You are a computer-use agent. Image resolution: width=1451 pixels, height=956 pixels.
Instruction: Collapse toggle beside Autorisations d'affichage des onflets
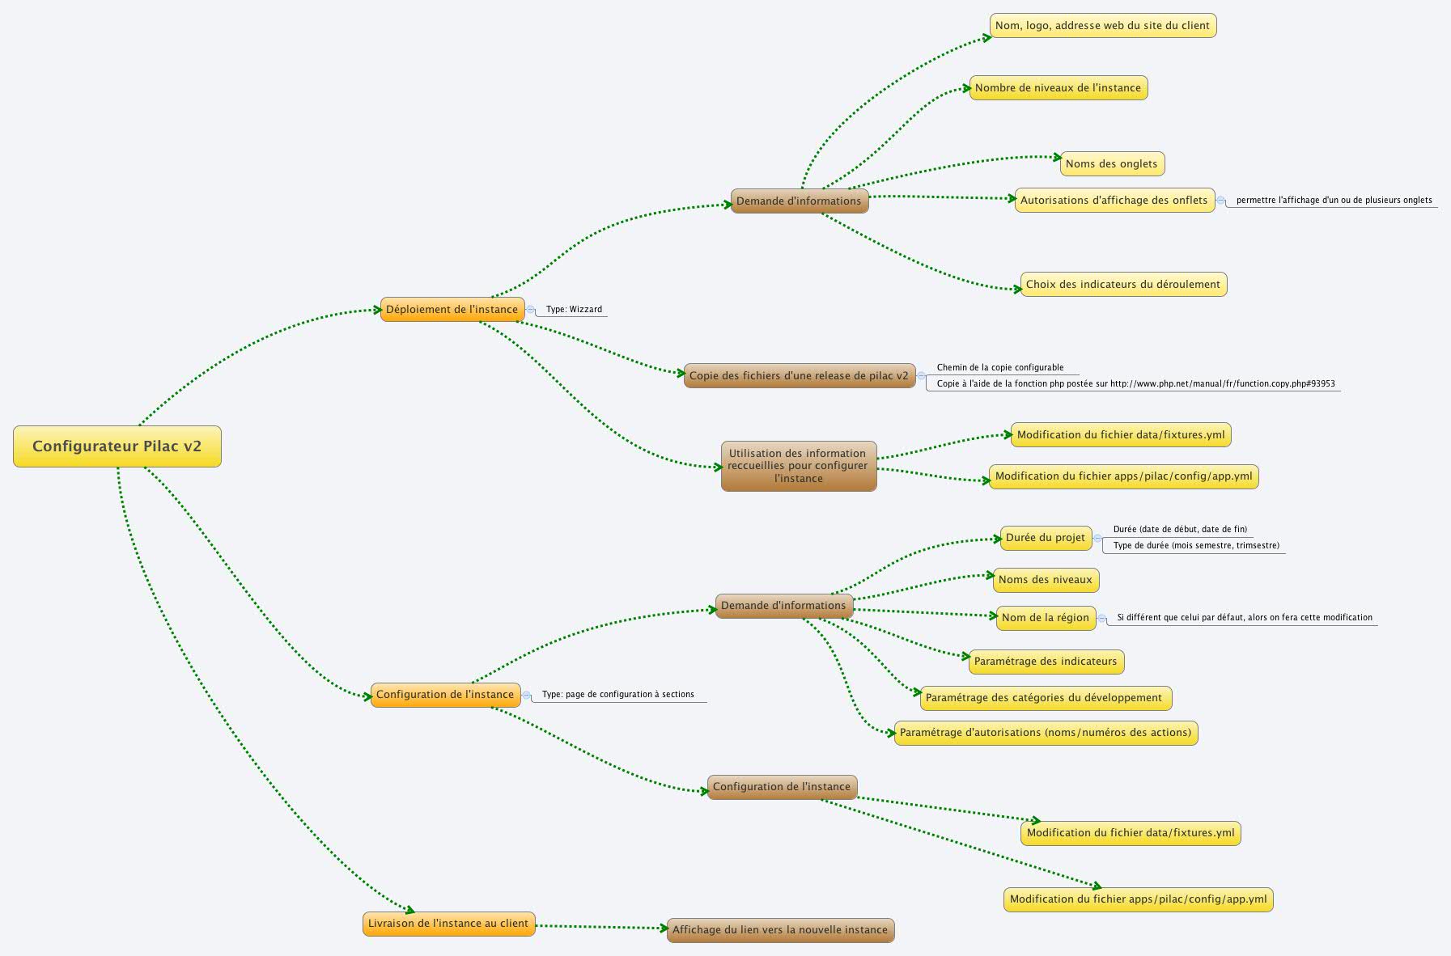tap(1220, 201)
